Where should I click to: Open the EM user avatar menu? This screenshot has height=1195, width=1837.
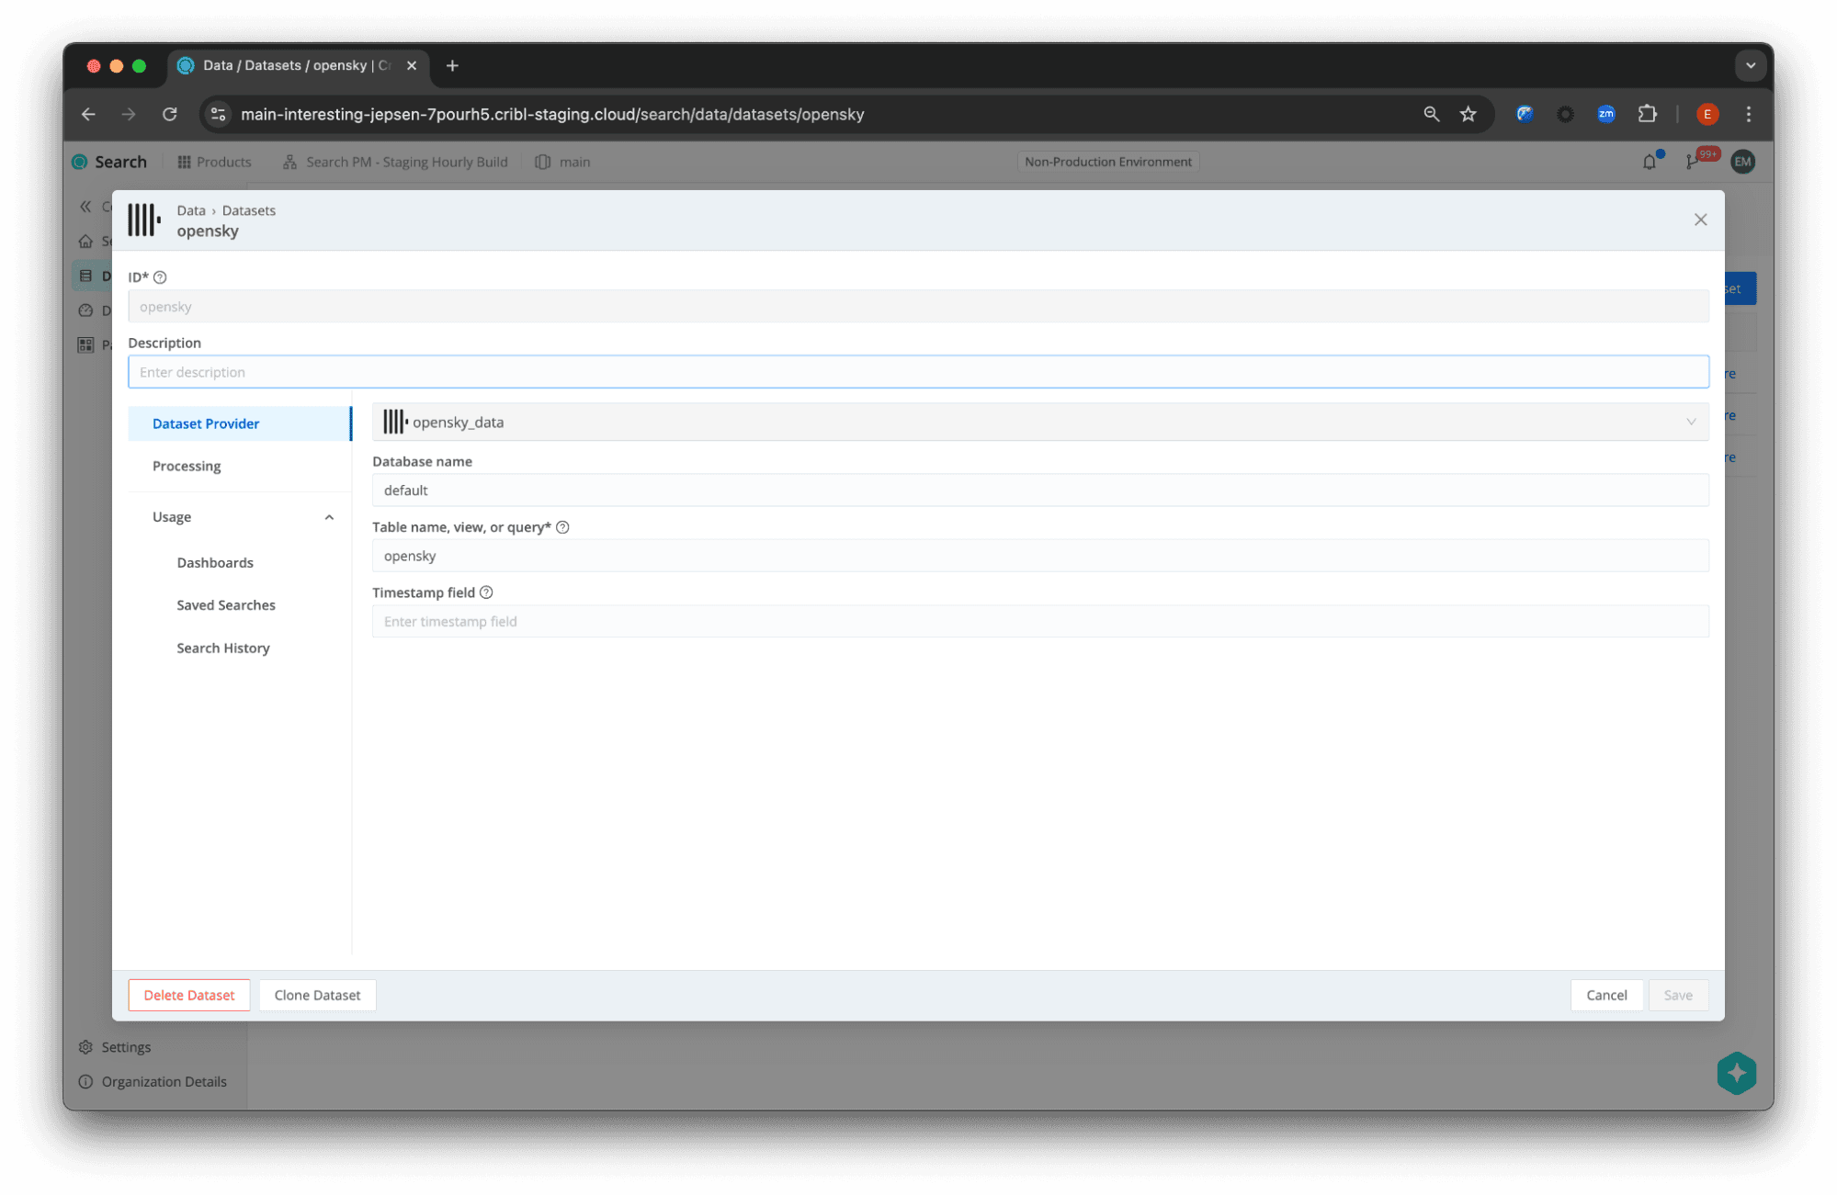[1742, 163]
